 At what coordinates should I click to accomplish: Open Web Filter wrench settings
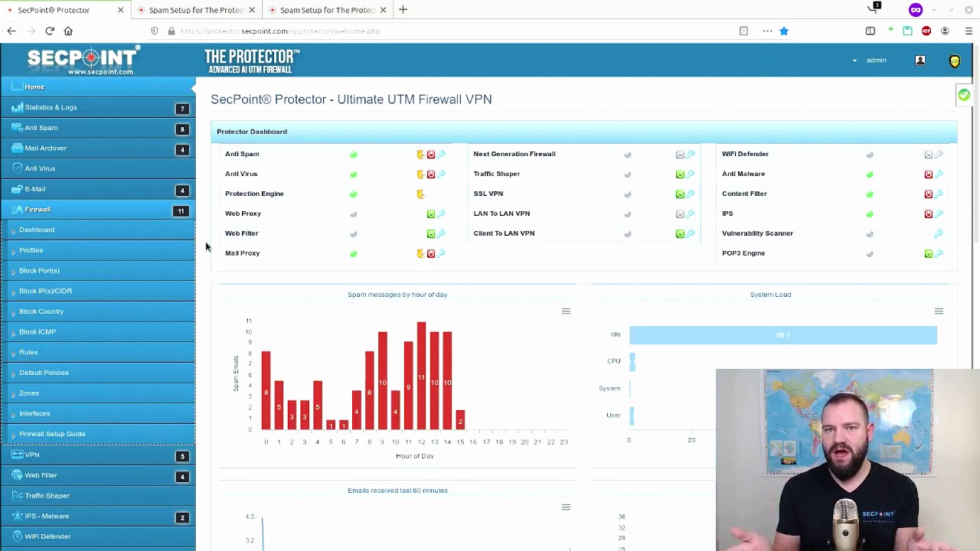(441, 234)
